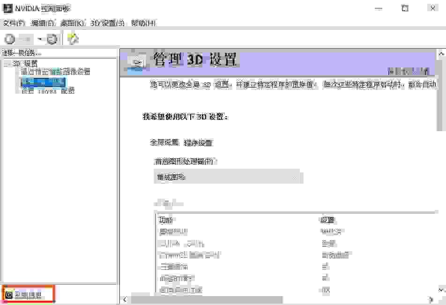Screen dimensions: 446x305
Task: Select 管理 3D 设置 in task tree
Action: (44, 82)
